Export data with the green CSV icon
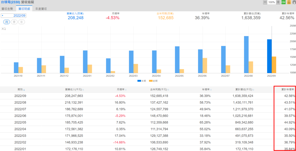The width and height of the screenshot is (296, 151). pyautogui.click(x=283, y=2)
